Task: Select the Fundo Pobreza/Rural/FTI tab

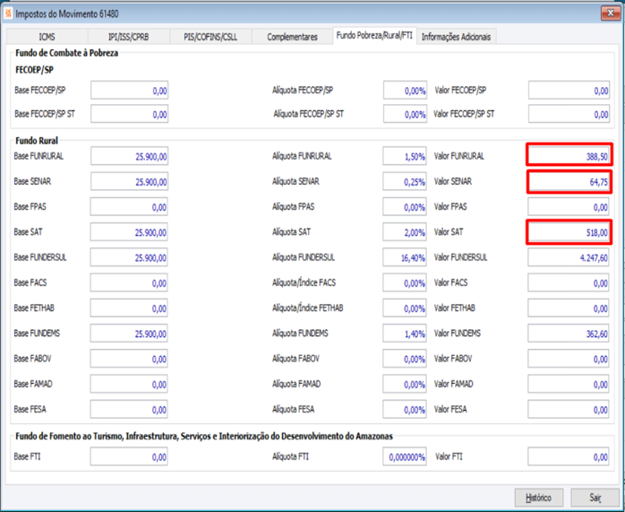Action: [x=374, y=36]
